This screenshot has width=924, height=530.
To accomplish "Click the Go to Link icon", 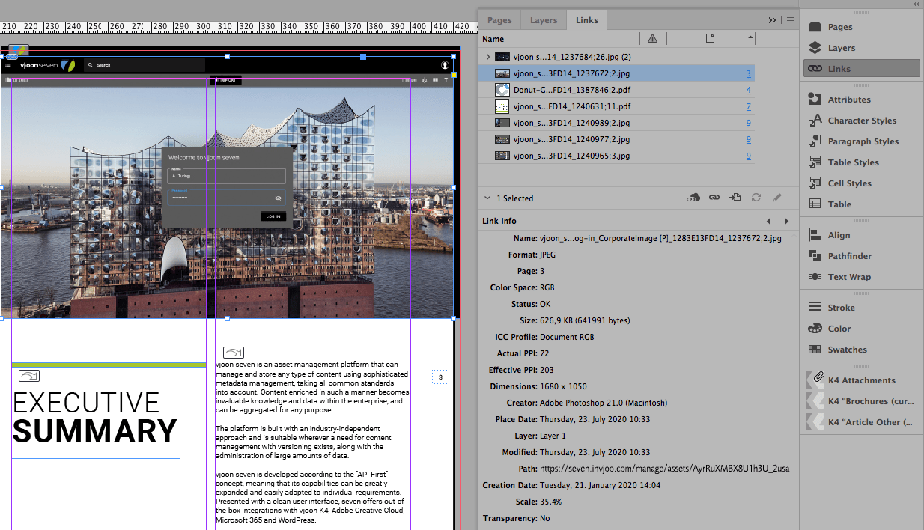I will click(x=735, y=198).
